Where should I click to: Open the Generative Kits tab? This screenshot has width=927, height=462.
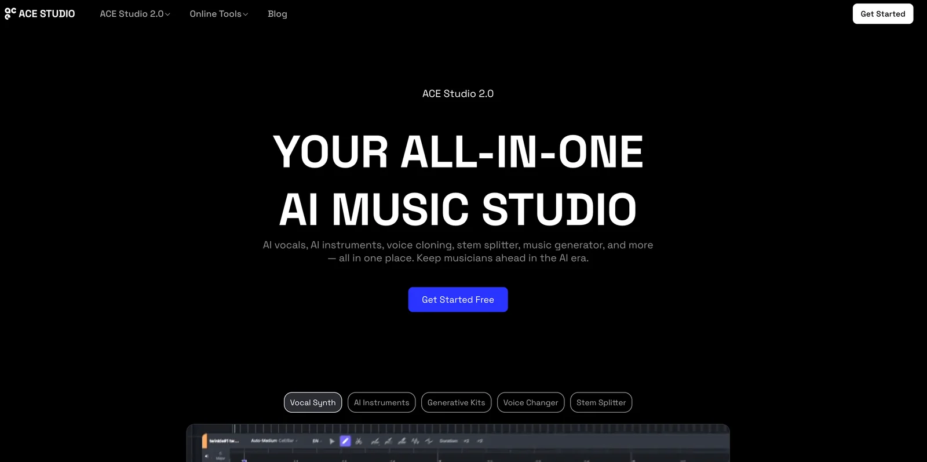[456, 402]
